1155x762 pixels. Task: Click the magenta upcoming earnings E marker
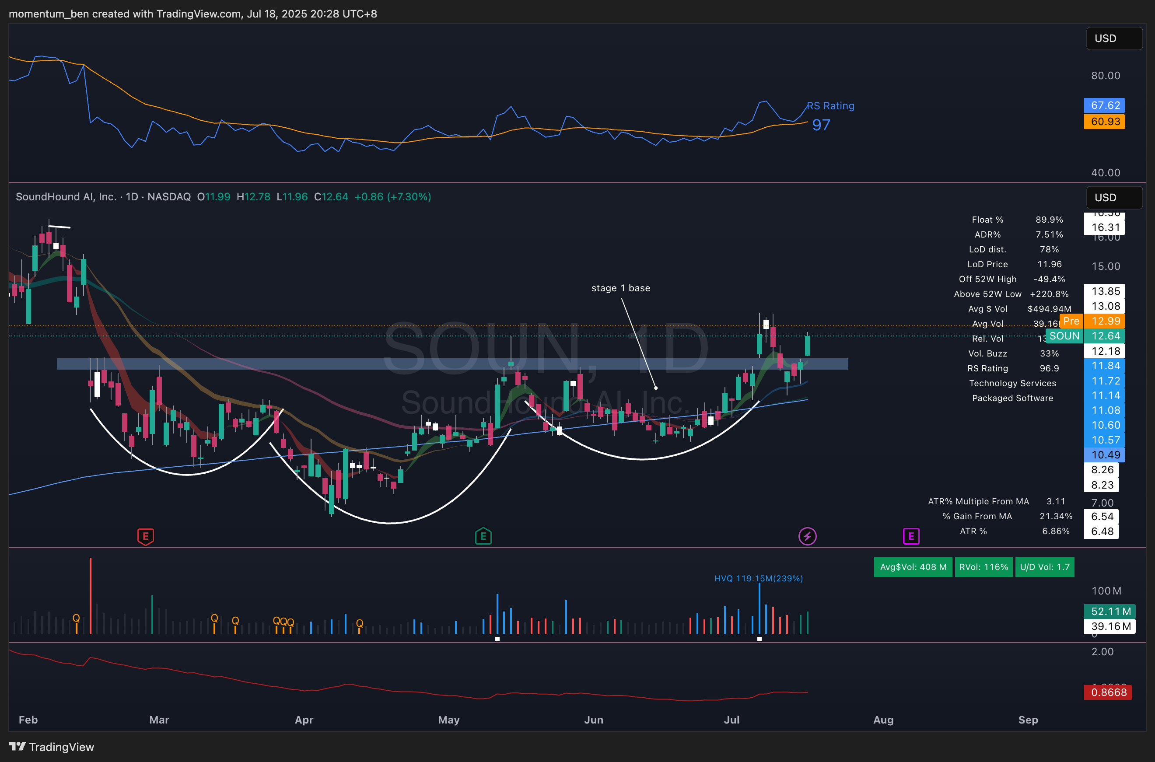(910, 537)
